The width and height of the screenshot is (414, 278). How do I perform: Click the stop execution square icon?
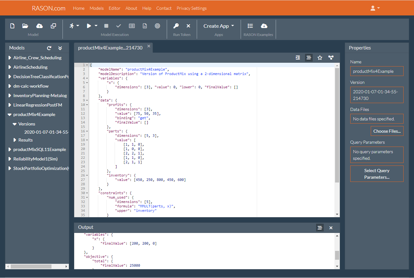pos(106,26)
